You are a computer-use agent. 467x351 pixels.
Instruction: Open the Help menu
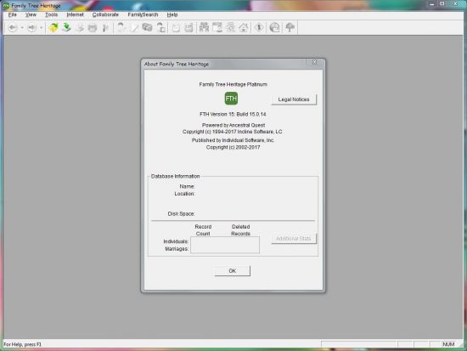click(x=172, y=14)
